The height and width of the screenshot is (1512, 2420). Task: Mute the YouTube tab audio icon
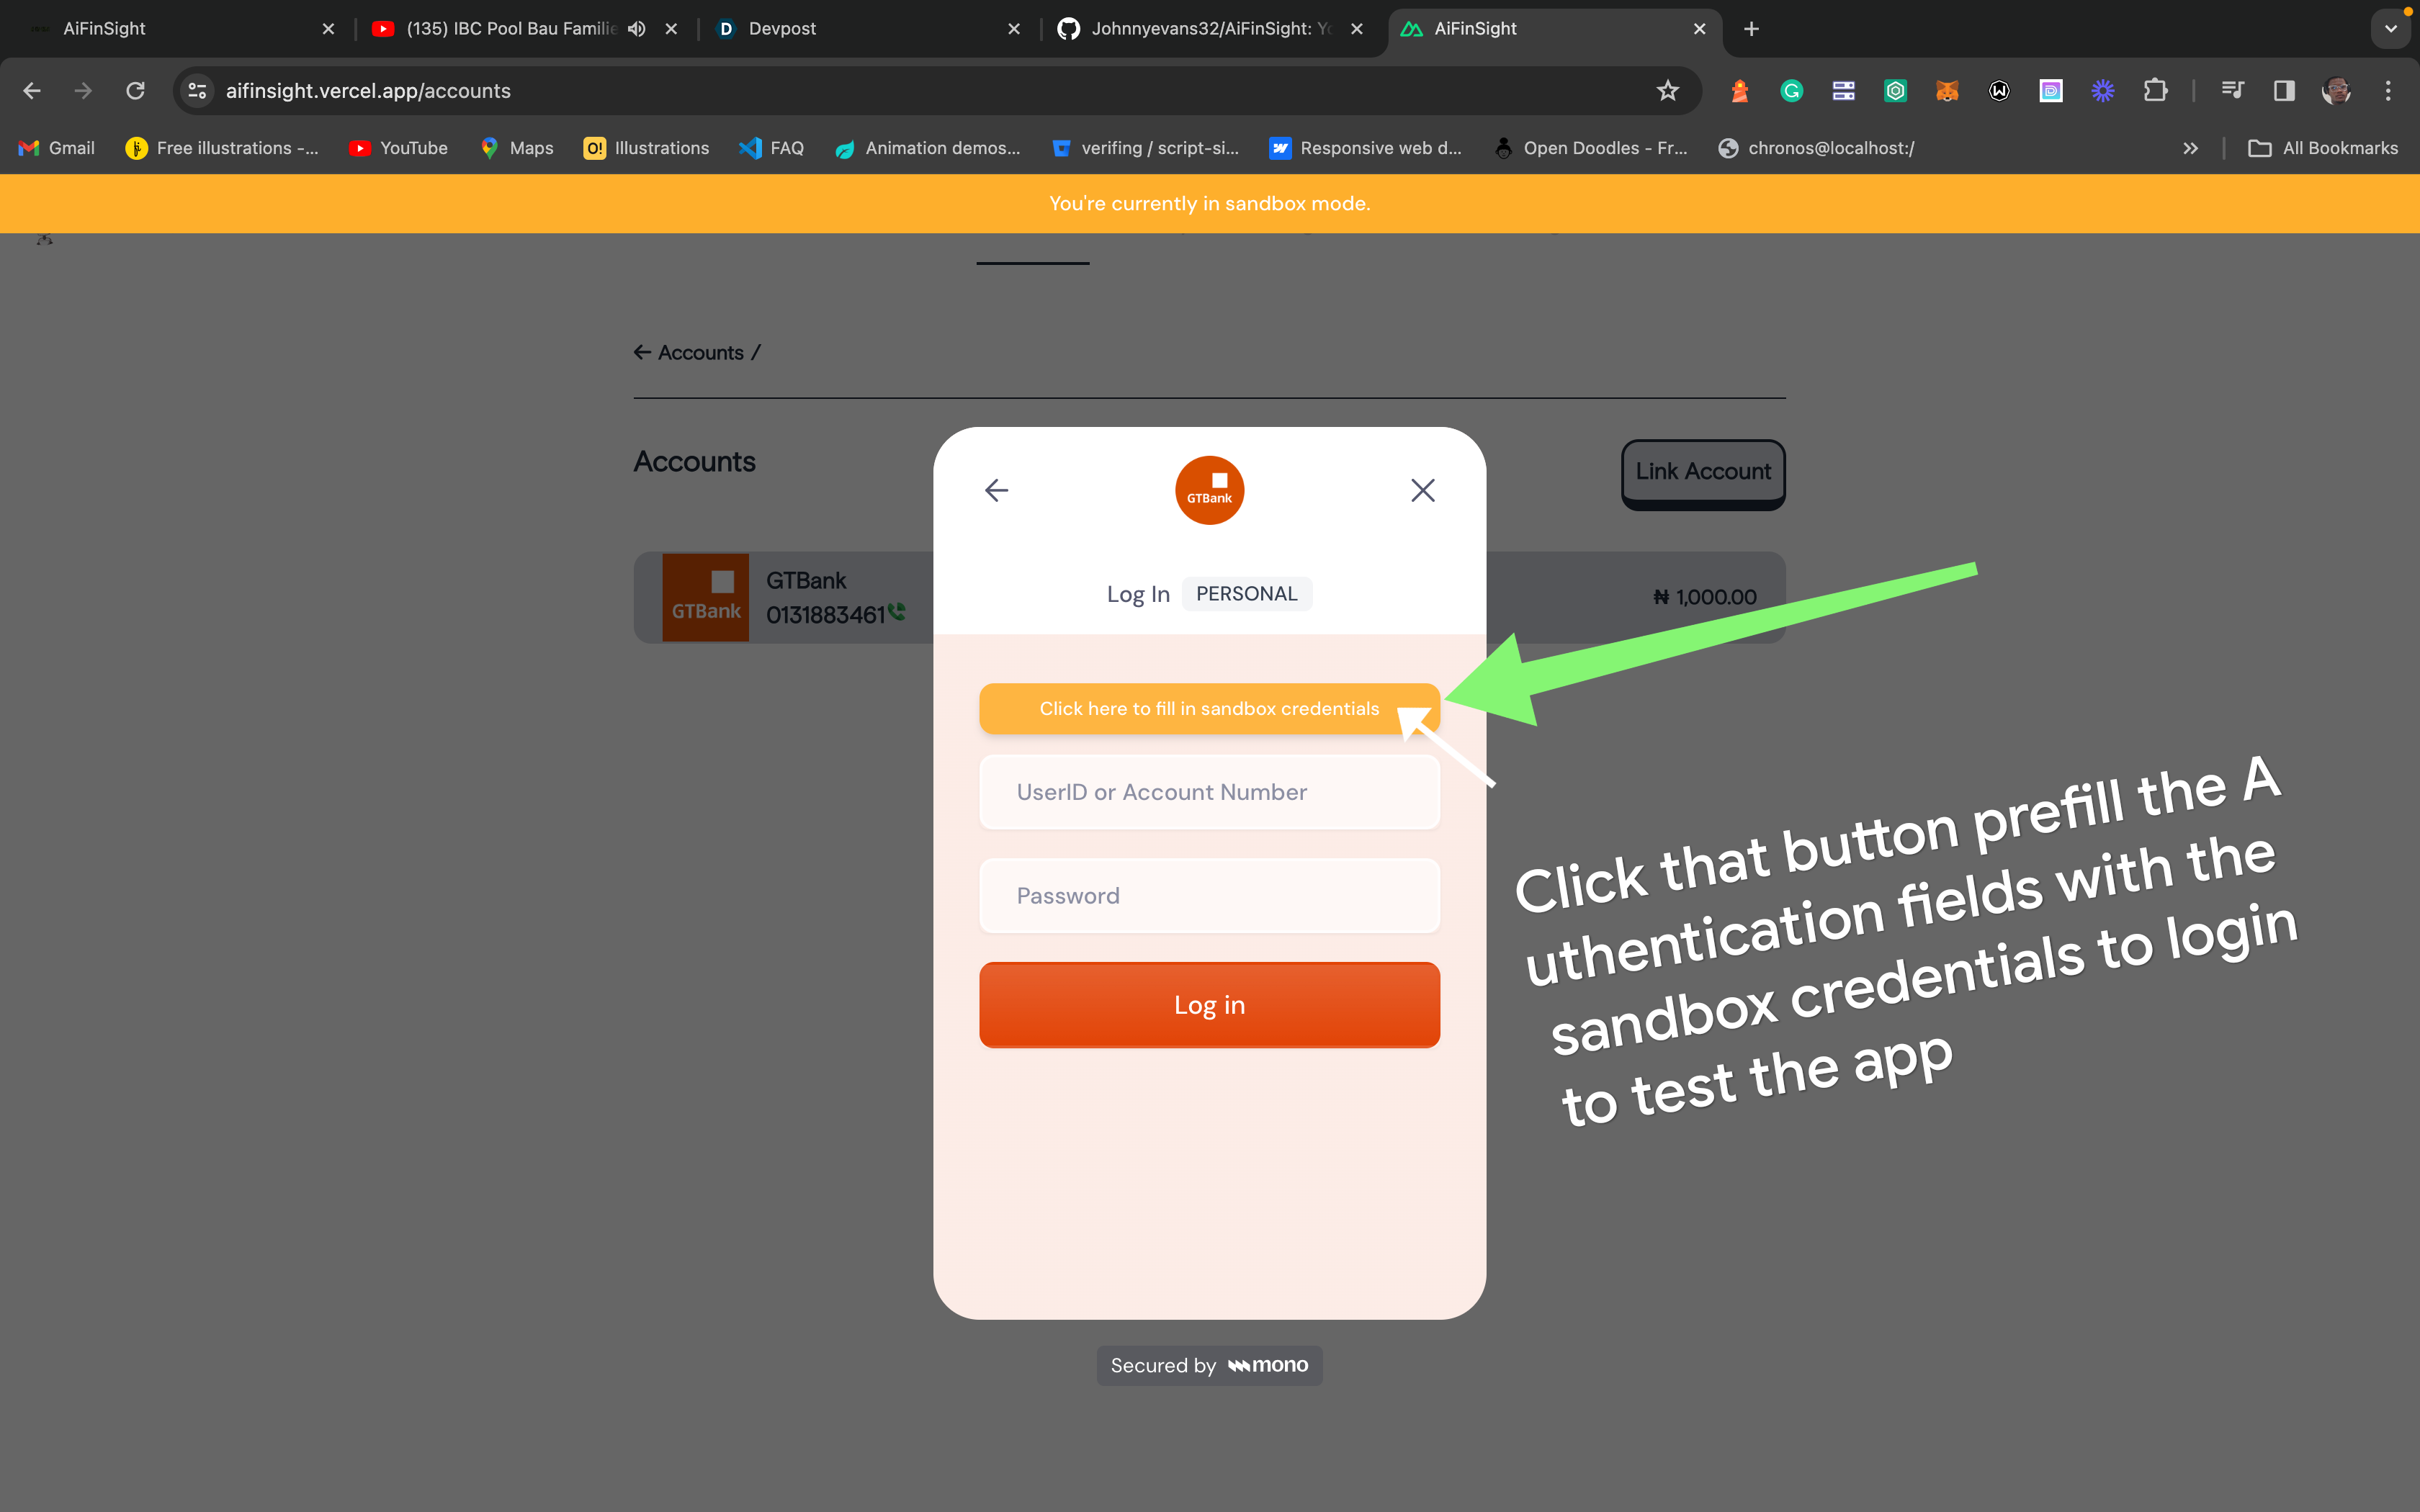pos(637,29)
